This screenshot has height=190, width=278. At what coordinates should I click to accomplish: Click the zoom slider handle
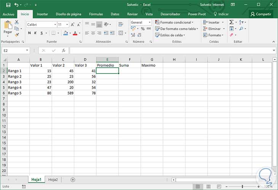[x=242, y=187]
